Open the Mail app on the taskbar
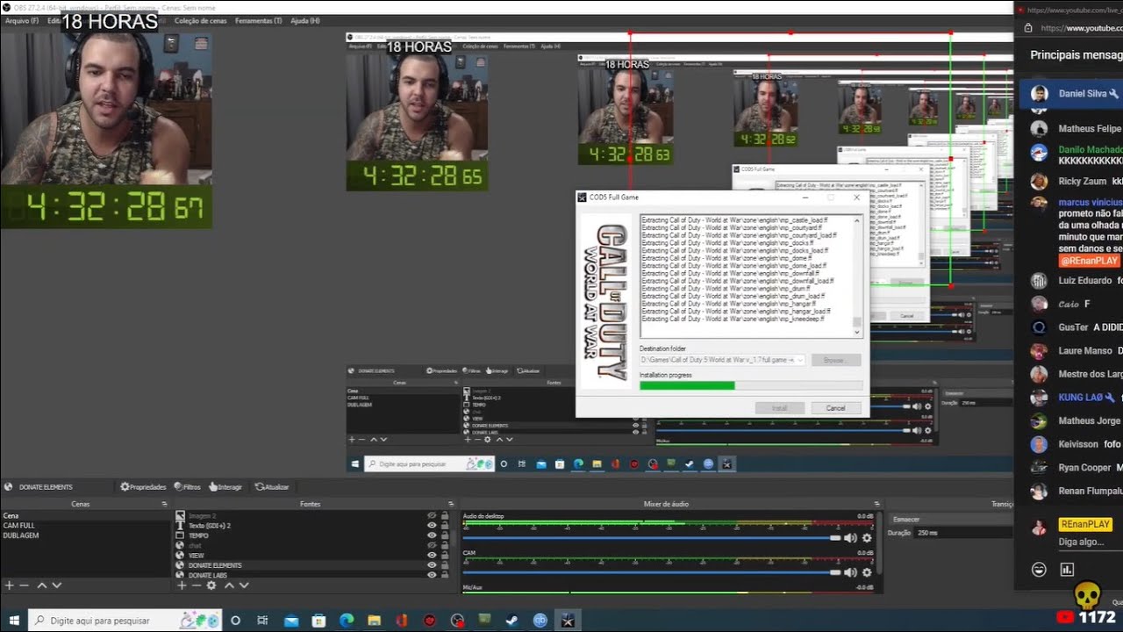Screen dimensions: 1123x632 point(290,621)
